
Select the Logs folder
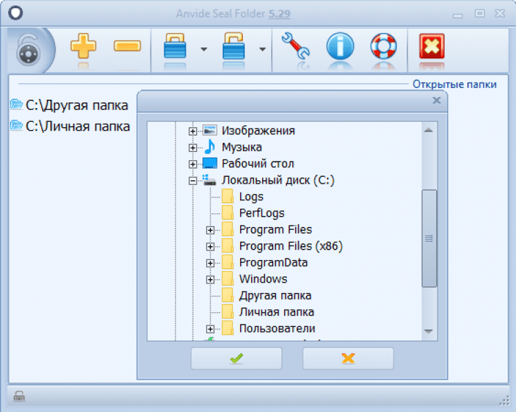click(x=251, y=197)
